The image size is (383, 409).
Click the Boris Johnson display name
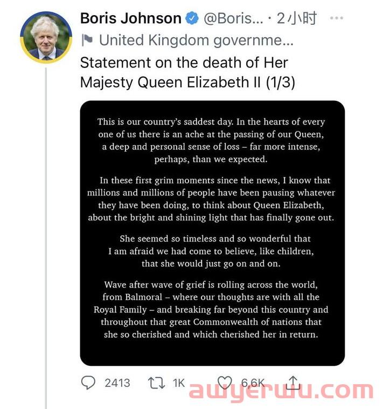click(131, 18)
